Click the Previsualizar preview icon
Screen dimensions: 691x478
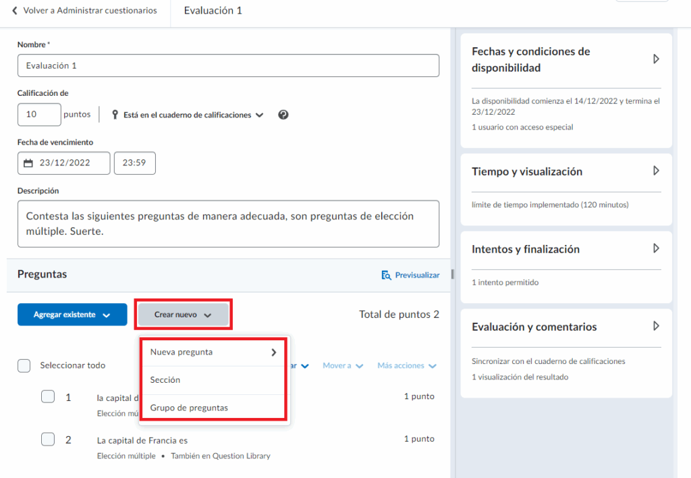point(386,275)
